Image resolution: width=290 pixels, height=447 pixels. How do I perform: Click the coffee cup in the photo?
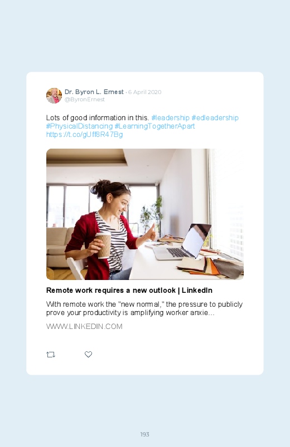click(x=103, y=245)
